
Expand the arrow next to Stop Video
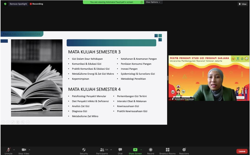click(x=29, y=150)
